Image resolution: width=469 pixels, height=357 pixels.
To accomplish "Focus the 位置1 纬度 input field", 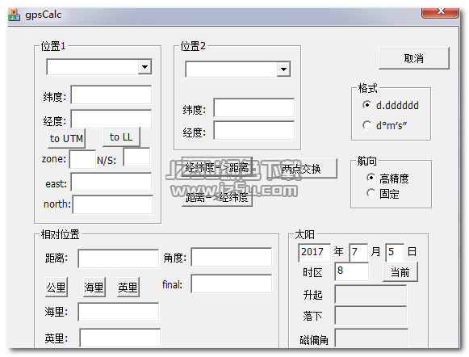I will (x=111, y=94).
